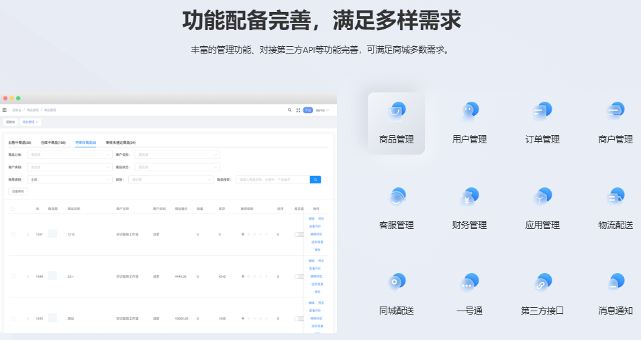Open the 一号通 chat bubble icon

tap(469, 282)
